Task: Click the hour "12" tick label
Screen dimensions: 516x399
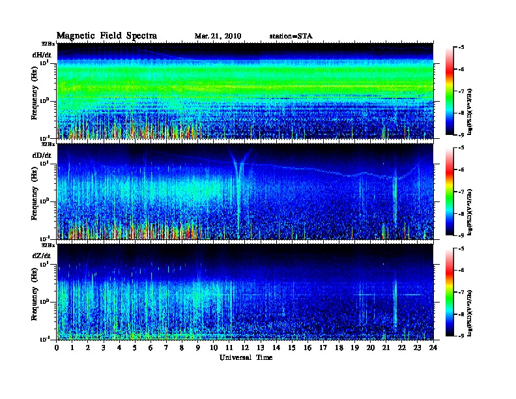Action: pos(245,347)
